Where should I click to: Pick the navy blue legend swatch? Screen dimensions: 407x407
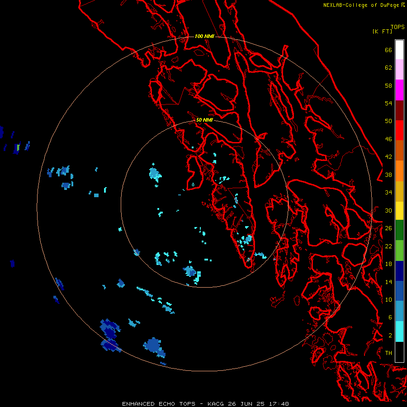[x=399, y=271]
